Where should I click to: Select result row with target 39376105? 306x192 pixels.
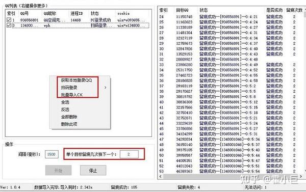click(x=231, y=150)
